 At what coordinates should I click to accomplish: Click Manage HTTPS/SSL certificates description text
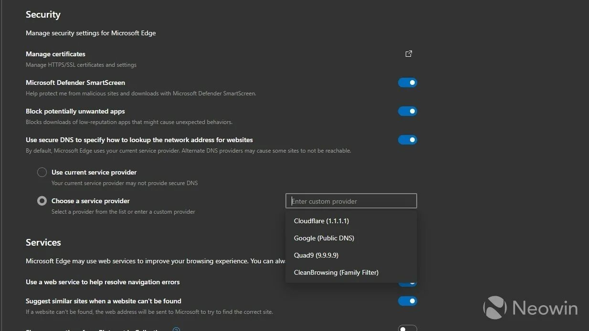pyautogui.click(x=81, y=65)
